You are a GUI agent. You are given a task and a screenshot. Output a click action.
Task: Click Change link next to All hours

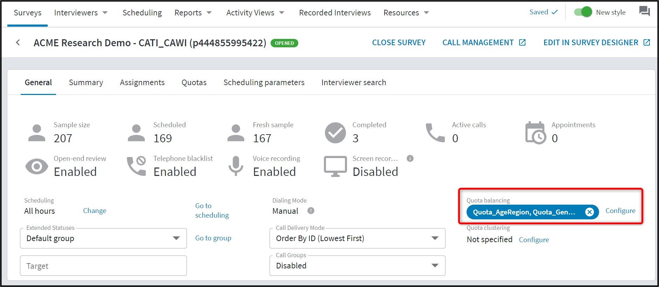95,211
